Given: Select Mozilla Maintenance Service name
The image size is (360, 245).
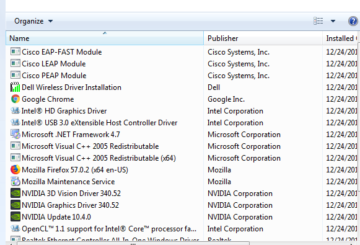Looking at the screenshot, I should click(x=68, y=182).
